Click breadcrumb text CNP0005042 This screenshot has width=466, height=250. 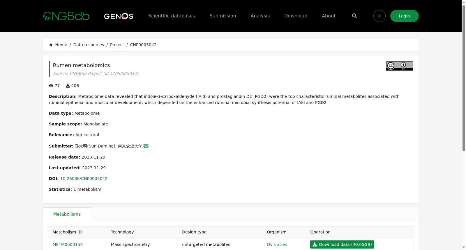143,45
